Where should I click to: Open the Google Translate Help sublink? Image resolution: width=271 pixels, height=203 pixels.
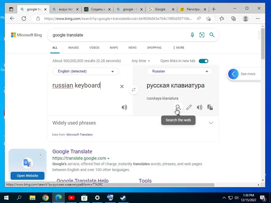[x=83, y=181]
